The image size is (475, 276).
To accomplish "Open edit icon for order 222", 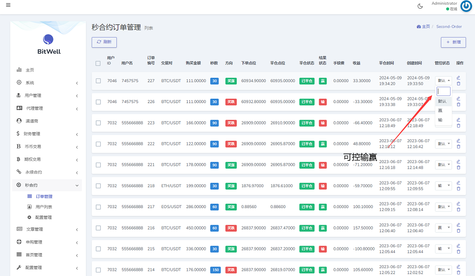I will (x=458, y=141).
